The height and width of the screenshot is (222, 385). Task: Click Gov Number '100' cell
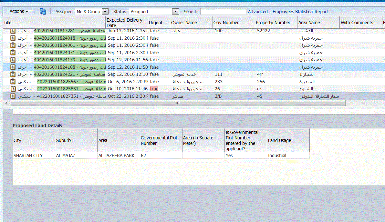219,31
